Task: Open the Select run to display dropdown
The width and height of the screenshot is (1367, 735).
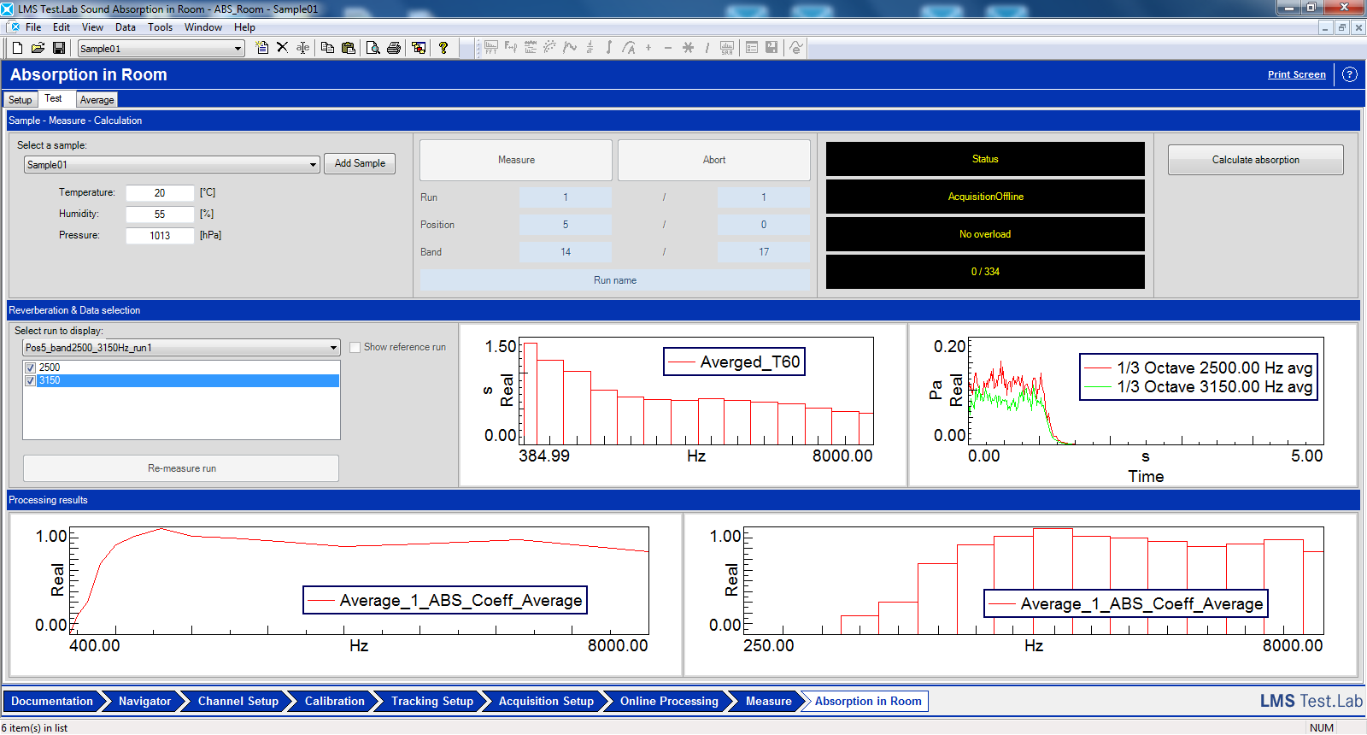Action: pyautogui.click(x=334, y=348)
